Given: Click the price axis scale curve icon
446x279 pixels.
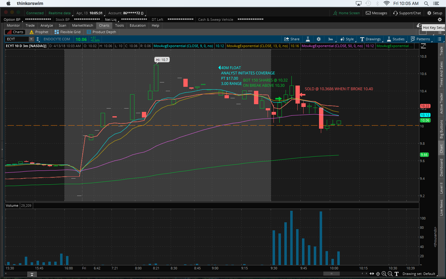Looking at the screenshot, I should (423, 46).
